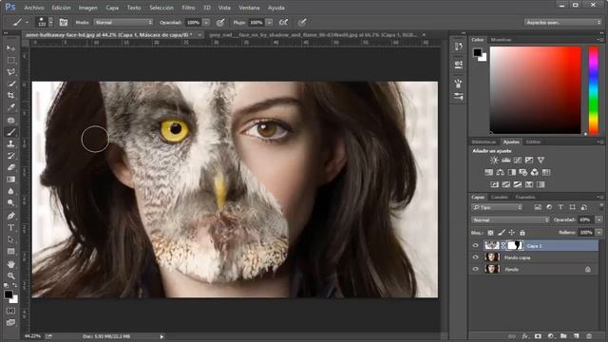Open the layer Relleno arrow
Image resolution: width=608 pixels, height=342 pixels.
[x=599, y=232]
